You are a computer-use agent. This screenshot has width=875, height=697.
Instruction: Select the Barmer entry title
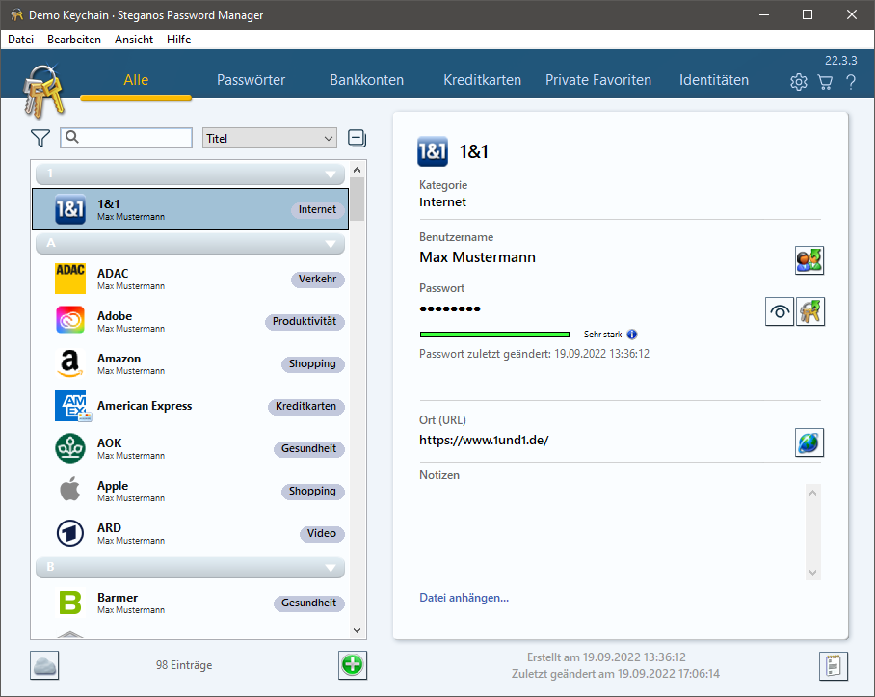(x=118, y=598)
